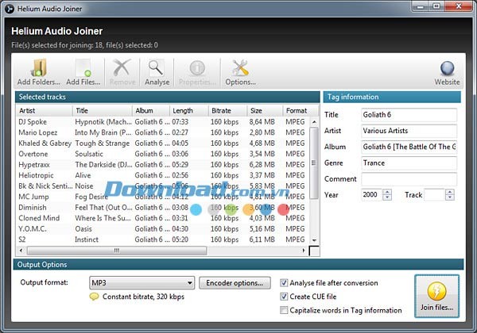477x333 pixels.
Task: Open the Options settings tool
Action: point(240,72)
